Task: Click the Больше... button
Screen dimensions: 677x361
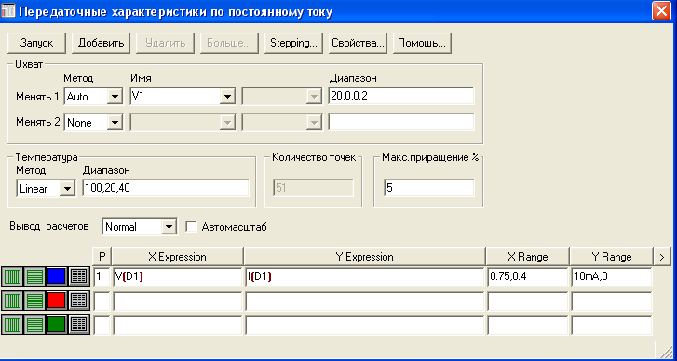Action: click(x=229, y=43)
